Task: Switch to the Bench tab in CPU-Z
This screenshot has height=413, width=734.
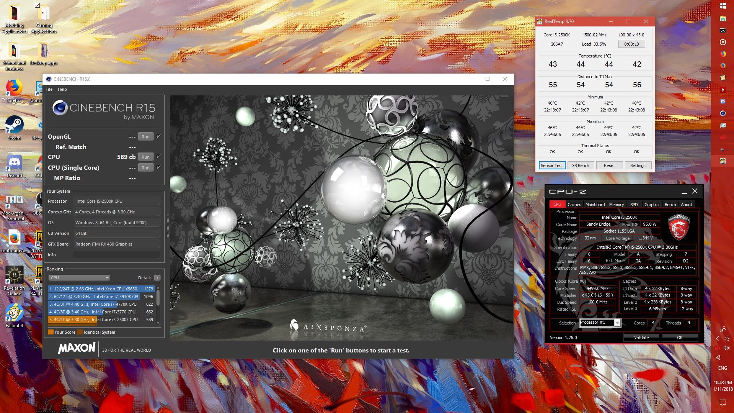Action: tap(670, 205)
